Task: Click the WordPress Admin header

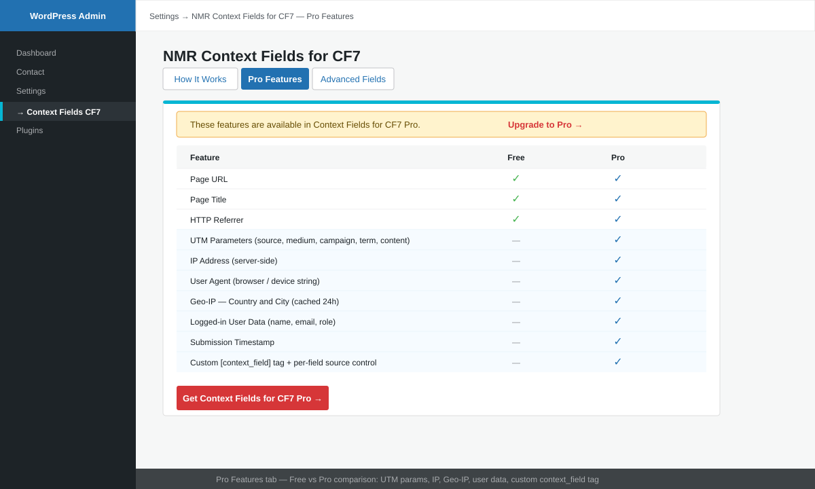Action: (68, 16)
